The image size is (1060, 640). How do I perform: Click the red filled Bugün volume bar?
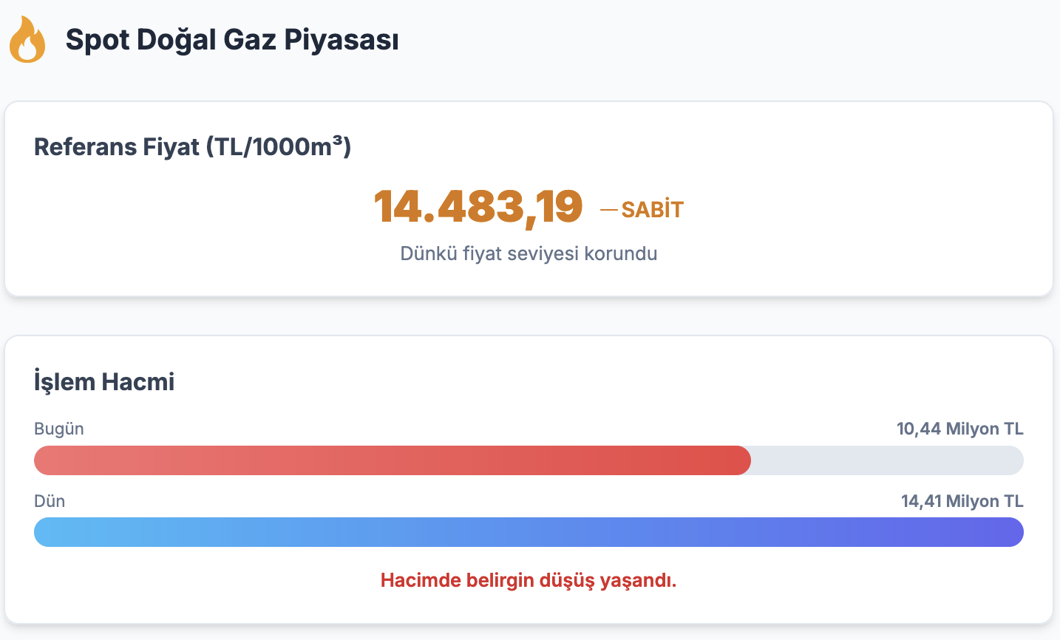tap(392, 460)
